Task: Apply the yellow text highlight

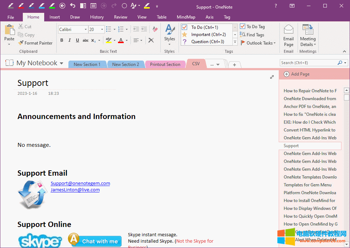Action: [x=109, y=41]
